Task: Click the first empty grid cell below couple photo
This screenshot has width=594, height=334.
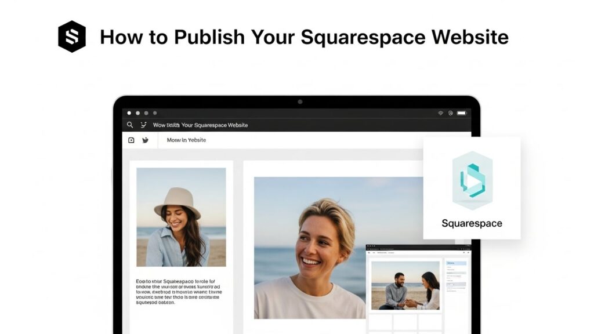Action: pyautogui.click(x=381, y=322)
